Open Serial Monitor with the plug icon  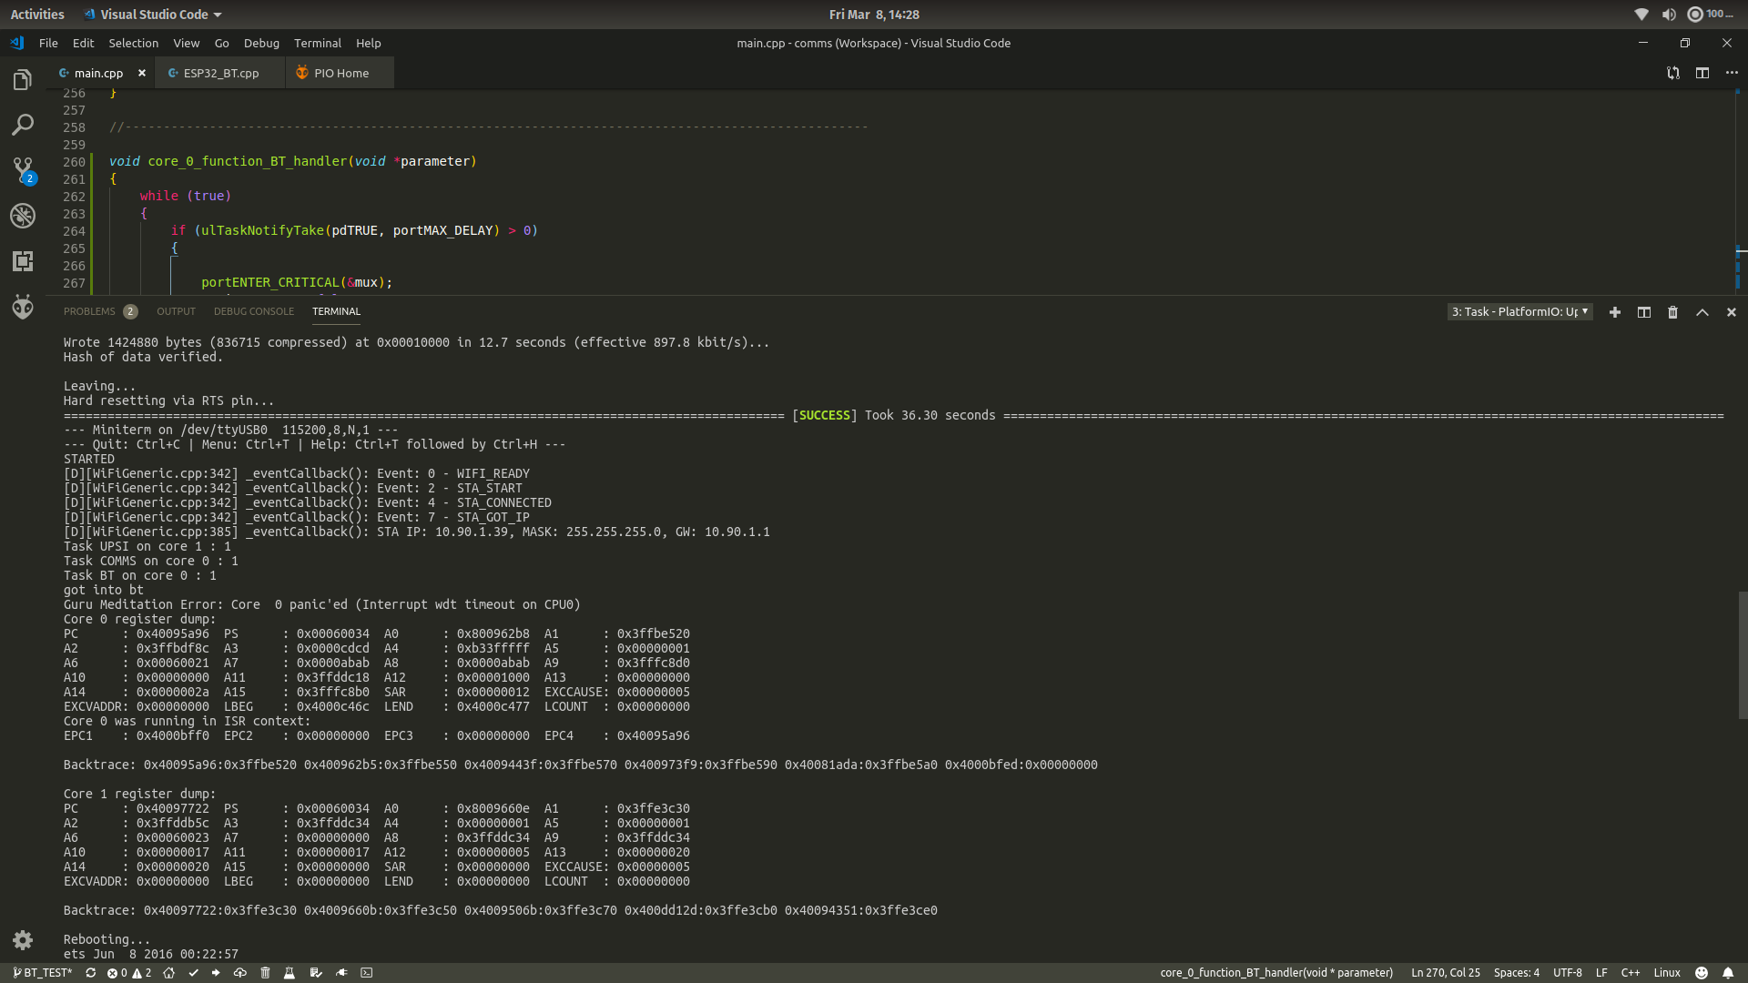pyautogui.click(x=341, y=972)
